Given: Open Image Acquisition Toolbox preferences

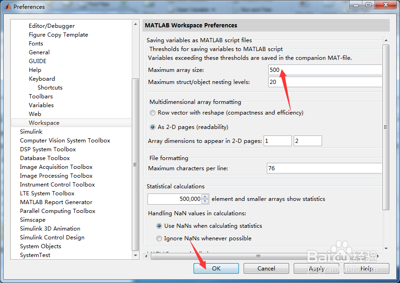Looking at the screenshot, I should [56, 167].
